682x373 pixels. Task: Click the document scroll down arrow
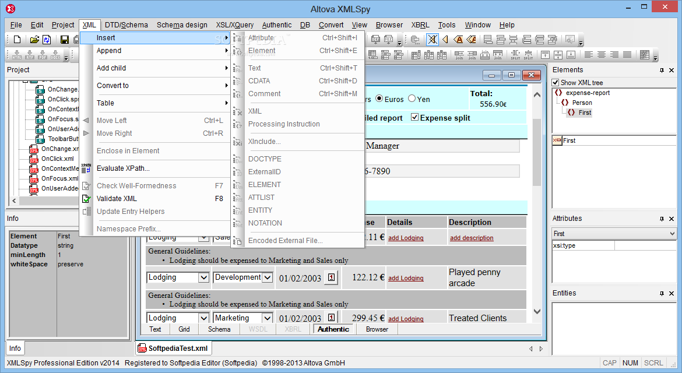click(537, 311)
